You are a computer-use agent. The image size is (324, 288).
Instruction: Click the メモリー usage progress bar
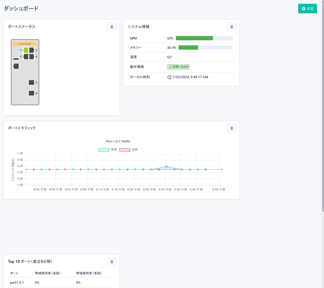tap(205, 48)
